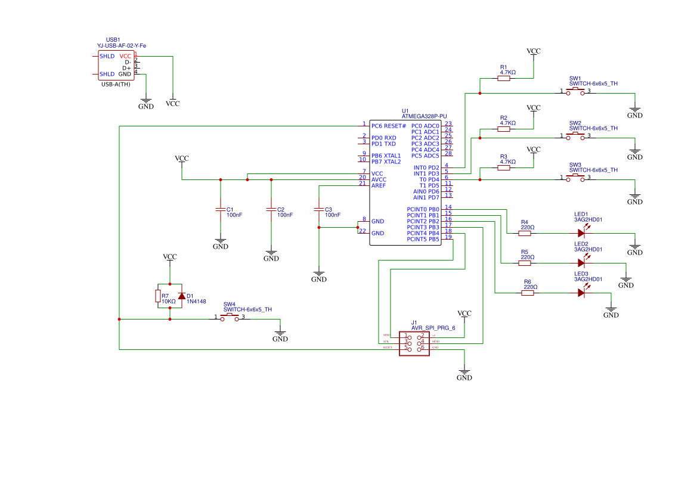The image size is (697, 493).
Task: Click the 1N4148 diode value text
Action: (x=197, y=302)
